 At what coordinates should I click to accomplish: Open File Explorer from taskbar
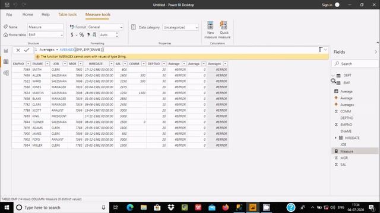[144, 208]
